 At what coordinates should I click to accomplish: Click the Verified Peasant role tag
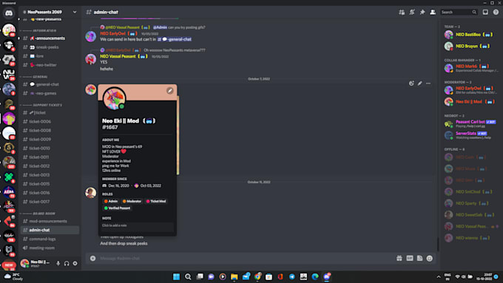[117, 208]
